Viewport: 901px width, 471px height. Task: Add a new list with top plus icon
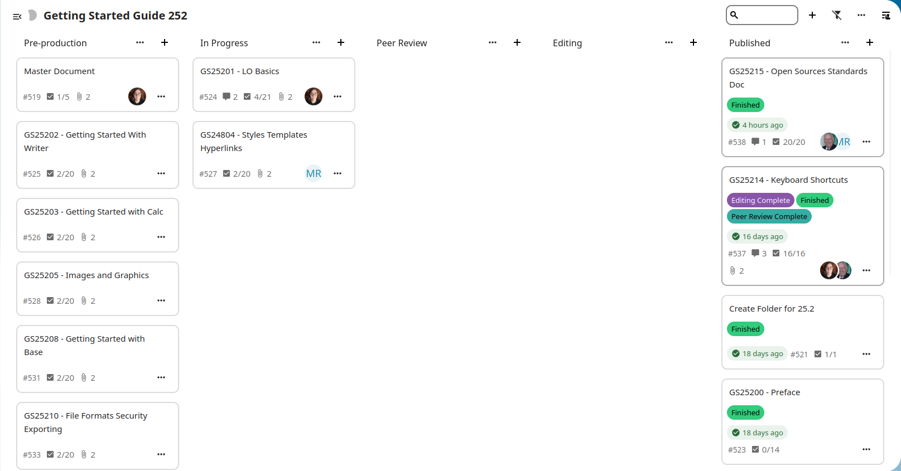pos(812,15)
